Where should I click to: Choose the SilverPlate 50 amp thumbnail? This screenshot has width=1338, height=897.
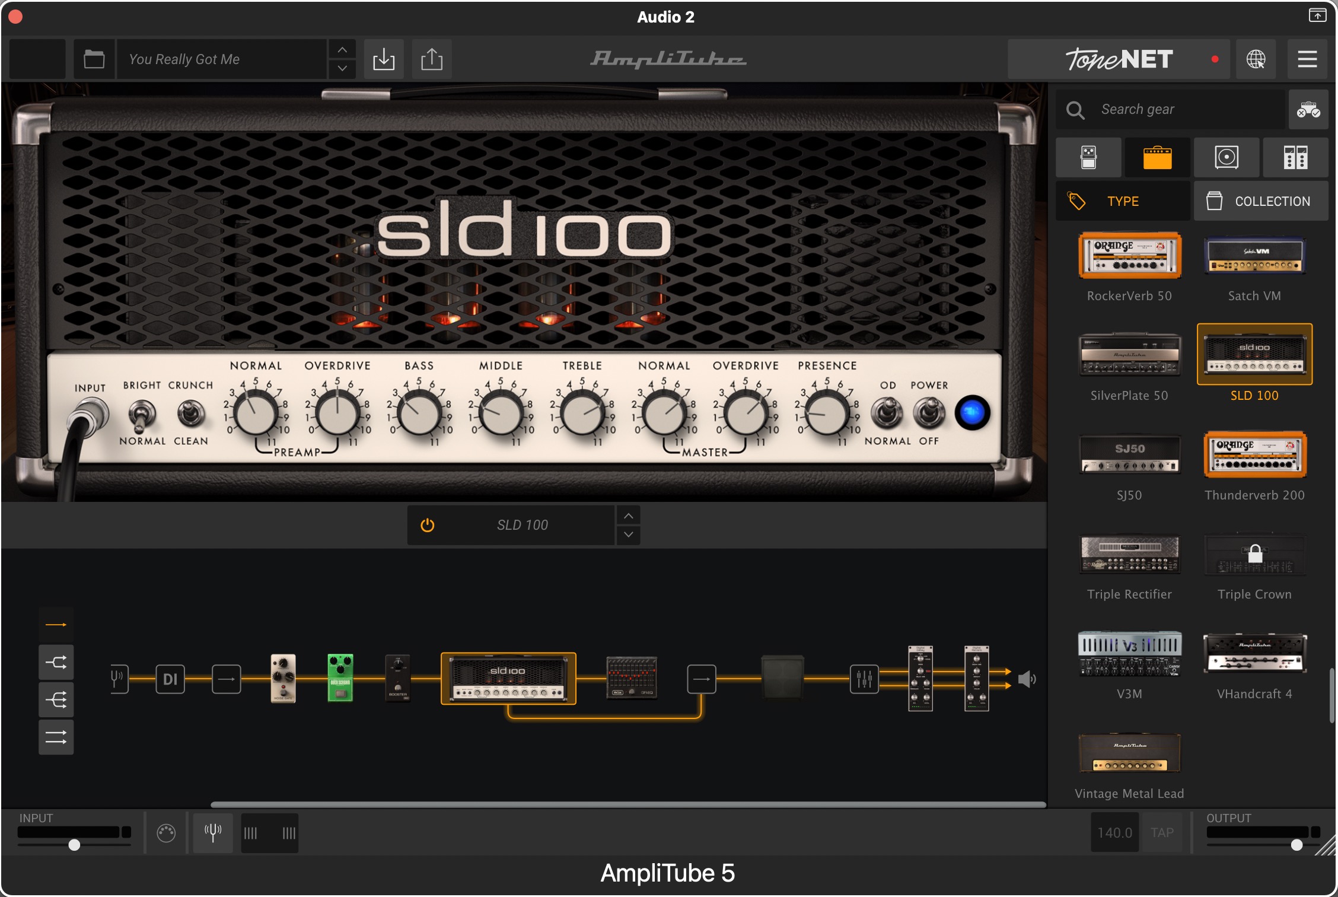click(x=1129, y=354)
